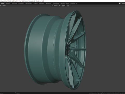Open the Compositing workspace tab
Viewport: 125px width, 94px height.
pyautogui.click(x=56, y=4)
